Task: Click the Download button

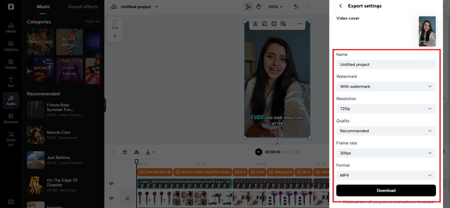Action: 386,190
